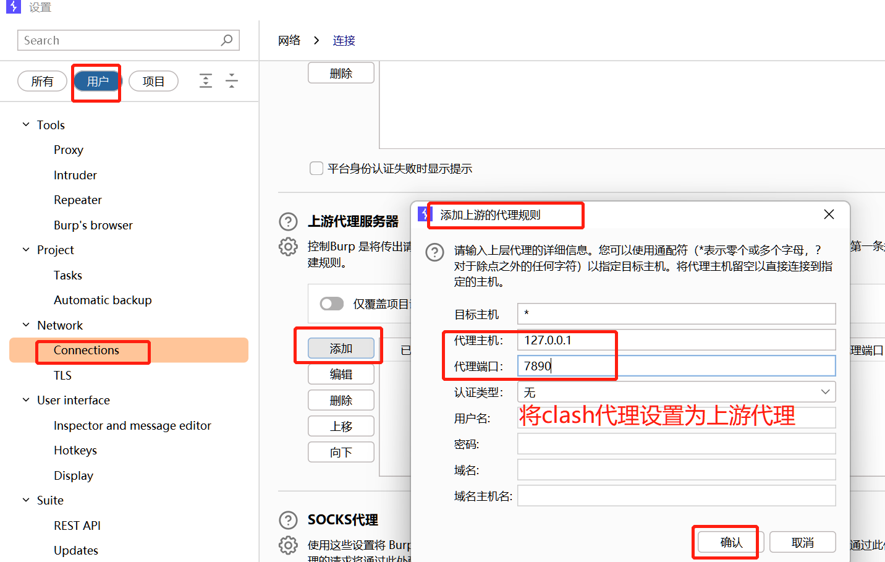
Task: Collapse the Network tree section
Action: (x=26, y=325)
